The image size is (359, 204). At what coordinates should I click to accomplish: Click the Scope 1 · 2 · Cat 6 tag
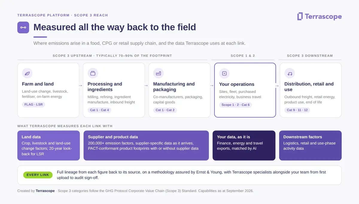(235, 105)
